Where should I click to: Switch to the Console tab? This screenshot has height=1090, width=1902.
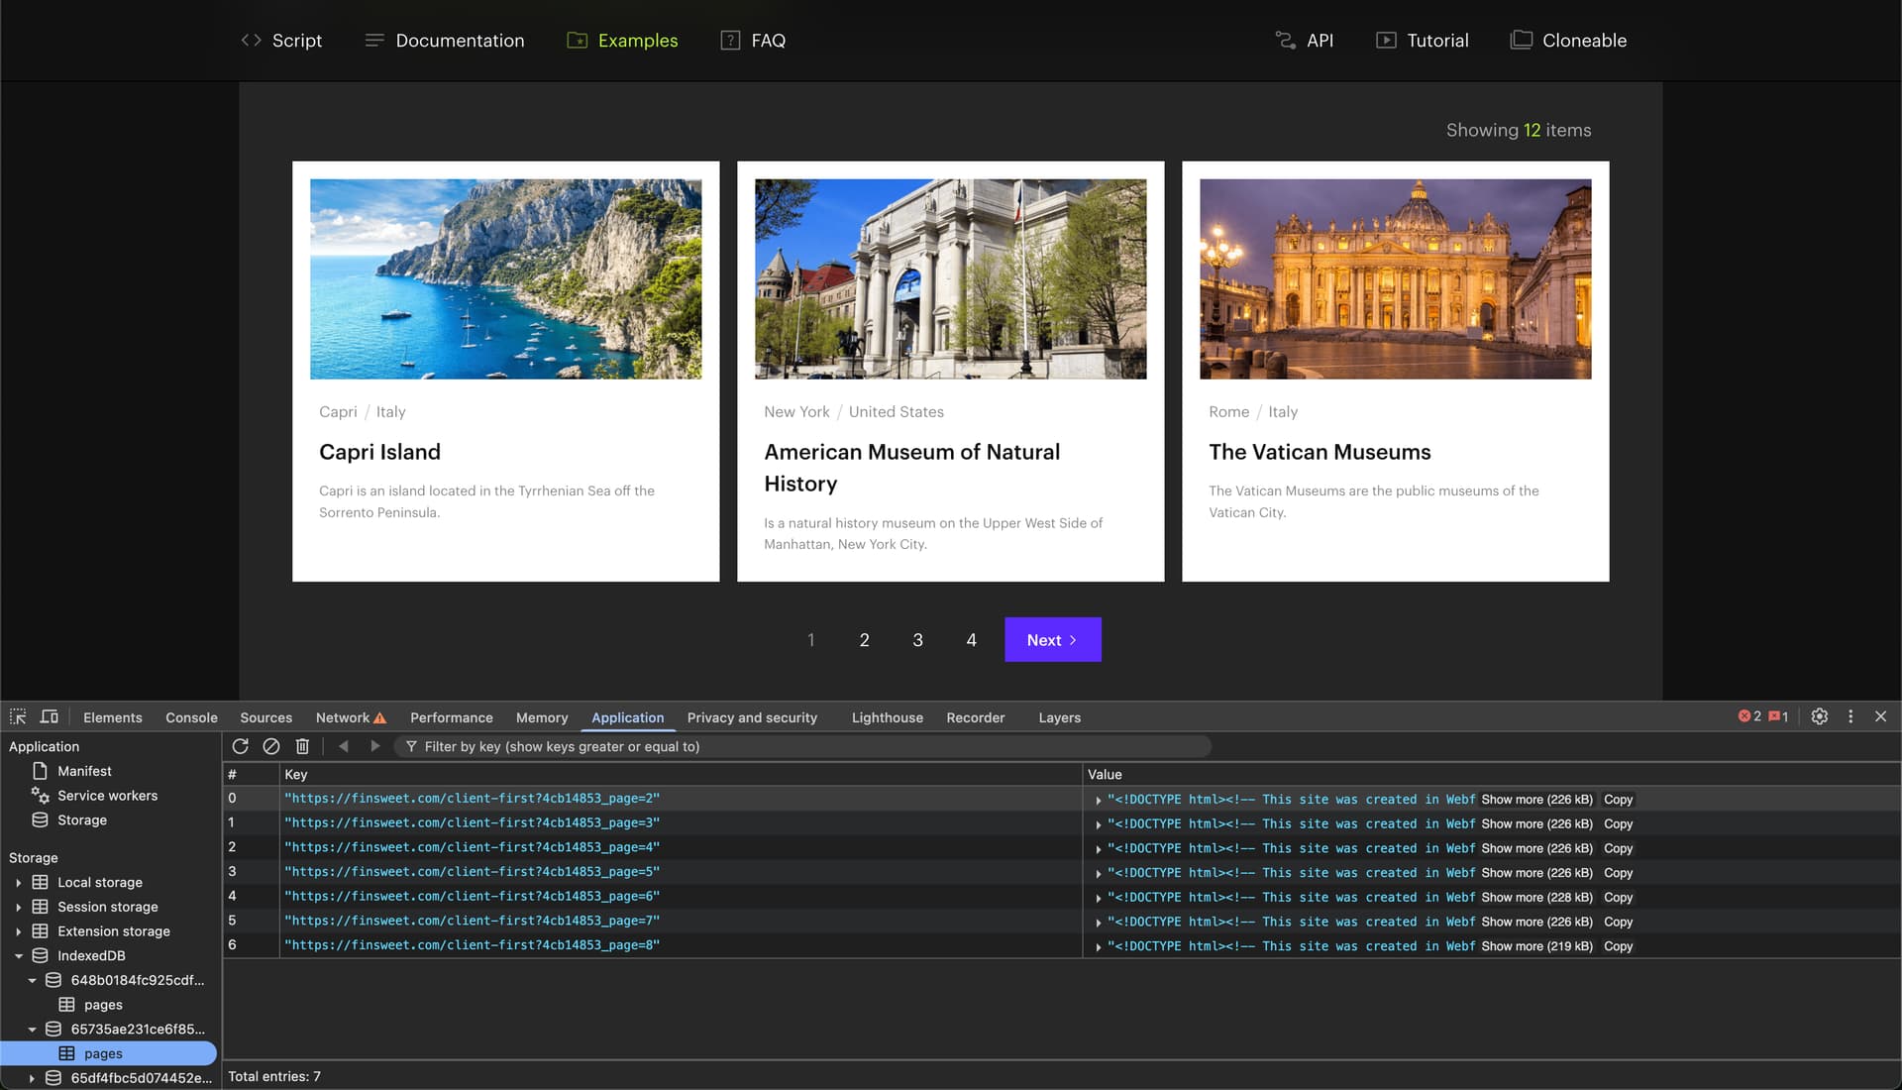pyautogui.click(x=191, y=717)
